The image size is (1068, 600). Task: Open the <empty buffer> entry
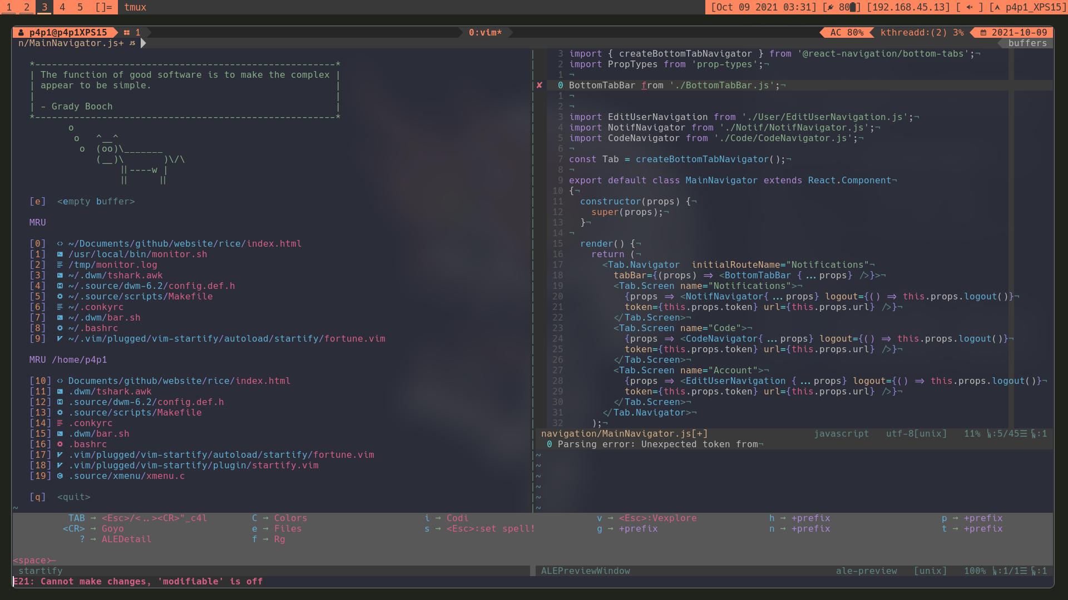click(96, 202)
